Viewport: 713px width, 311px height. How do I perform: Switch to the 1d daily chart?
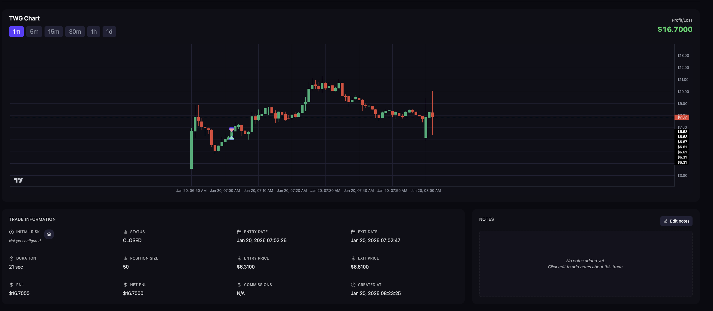(109, 32)
